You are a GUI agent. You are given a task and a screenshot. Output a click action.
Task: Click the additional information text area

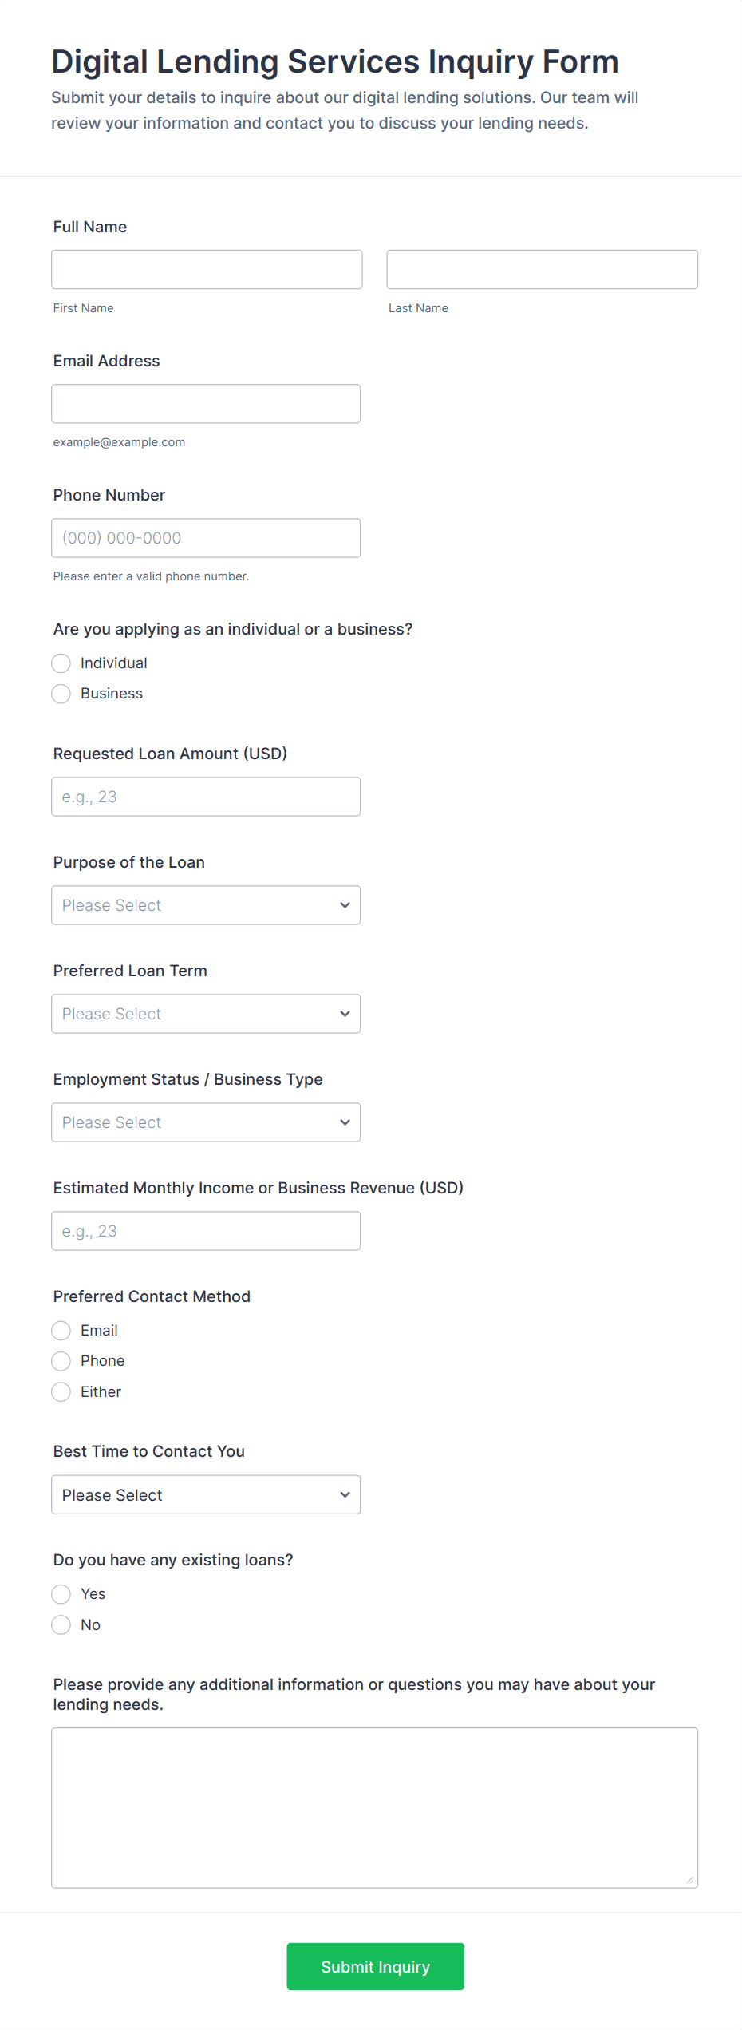click(374, 1807)
